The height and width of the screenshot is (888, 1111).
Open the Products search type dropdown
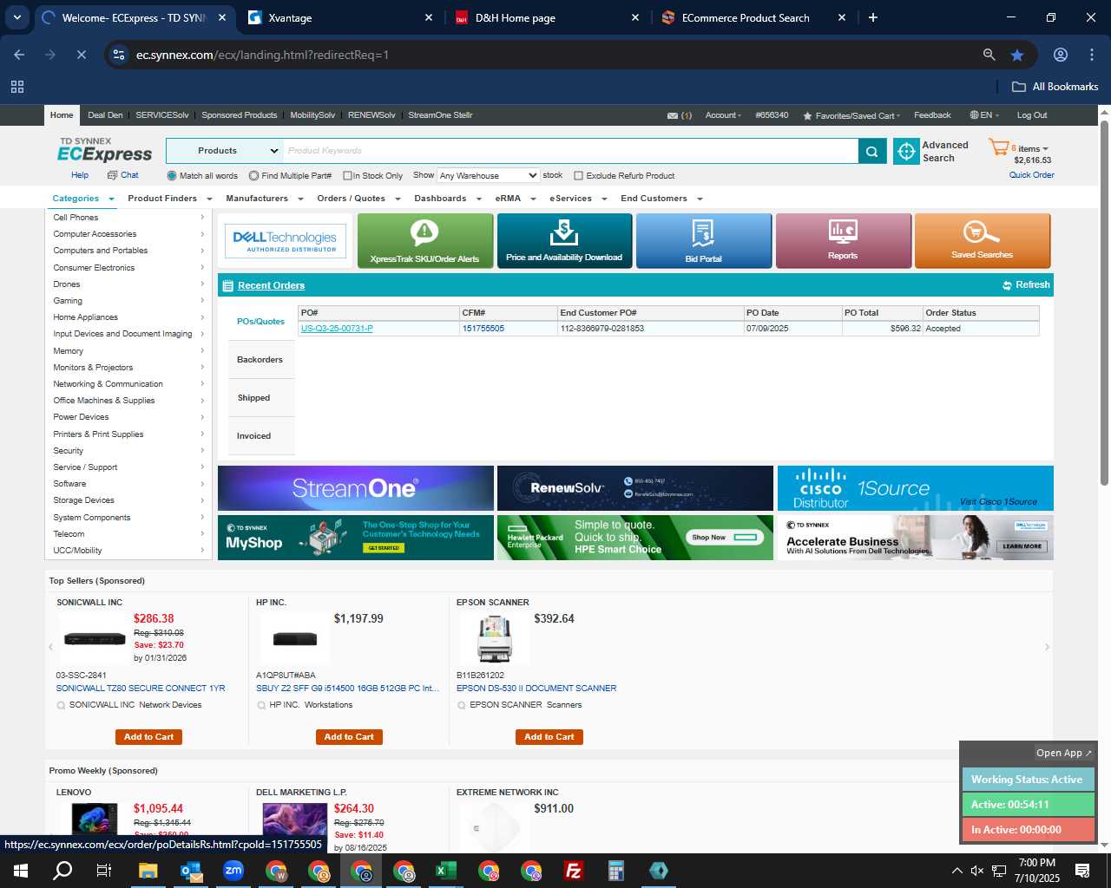click(x=225, y=151)
